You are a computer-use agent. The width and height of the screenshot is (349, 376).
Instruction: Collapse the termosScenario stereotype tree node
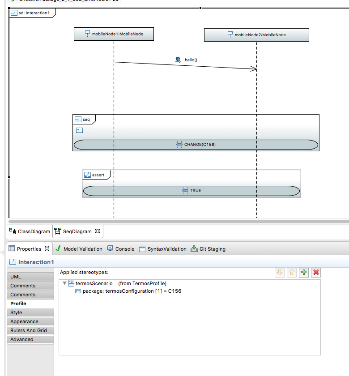(x=64, y=283)
